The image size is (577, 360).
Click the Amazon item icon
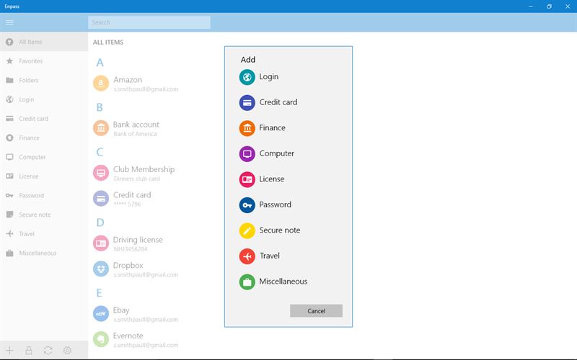[101, 83]
